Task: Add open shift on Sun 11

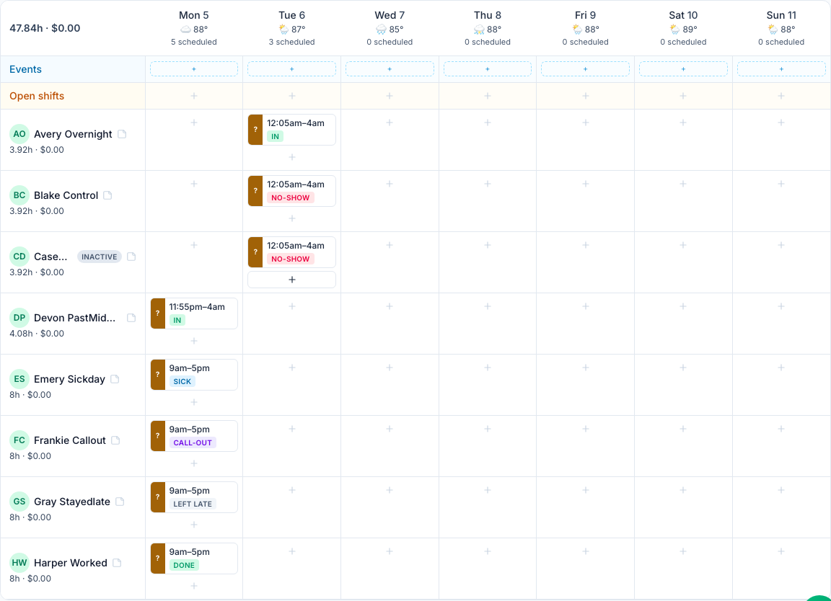Action: coord(781,96)
